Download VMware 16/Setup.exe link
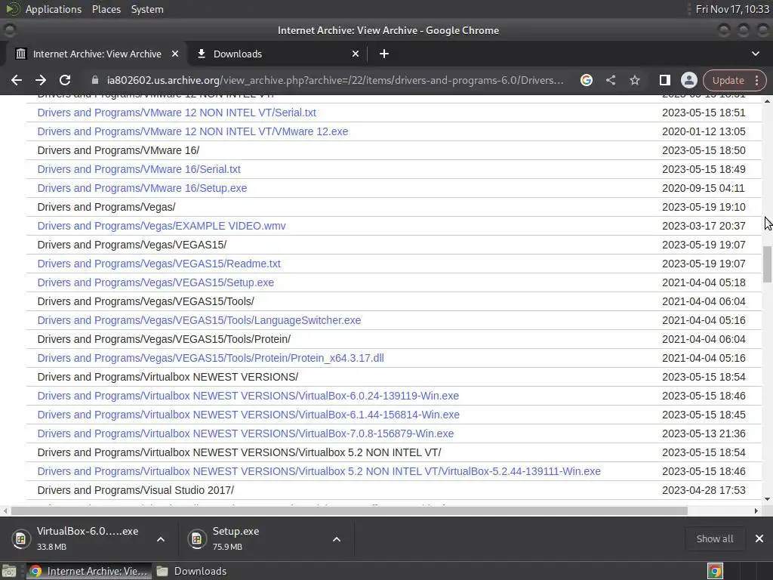773x580 pixels. click(142, 188)
